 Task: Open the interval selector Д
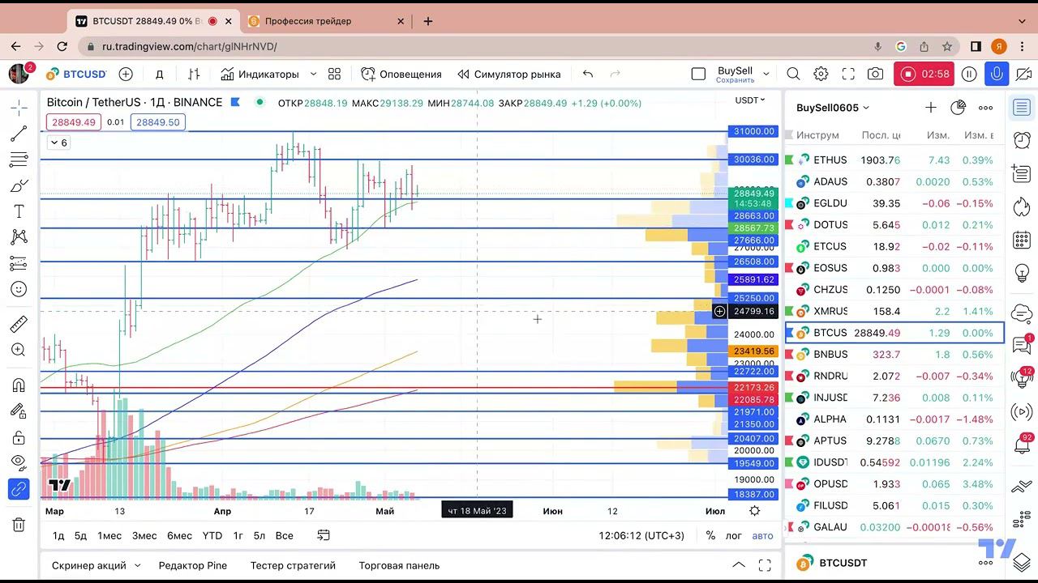tap(160, 74)
